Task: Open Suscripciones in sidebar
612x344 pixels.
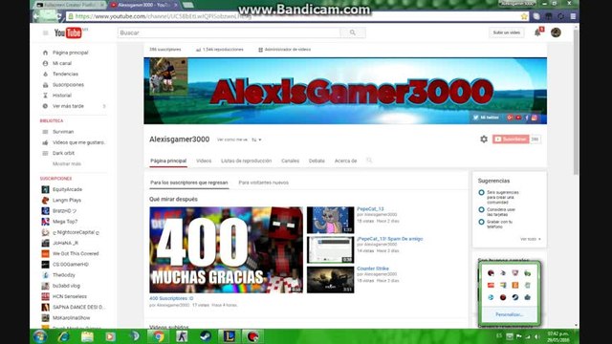Action: [x=68, y=85]
